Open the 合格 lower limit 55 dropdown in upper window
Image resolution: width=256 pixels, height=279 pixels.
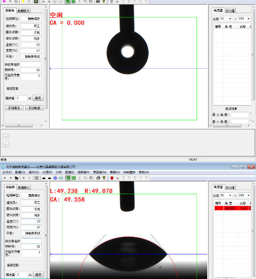coord(230,19)
